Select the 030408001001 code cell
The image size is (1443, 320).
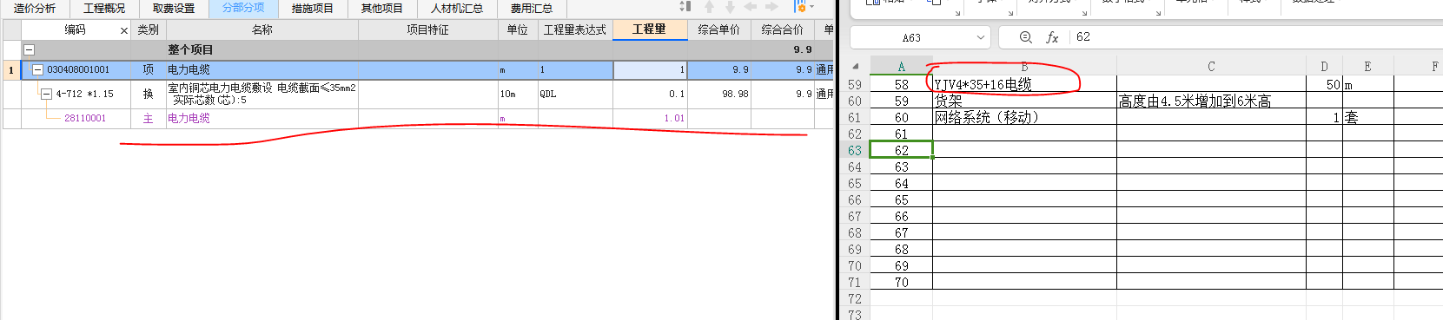tap(78, 69)
